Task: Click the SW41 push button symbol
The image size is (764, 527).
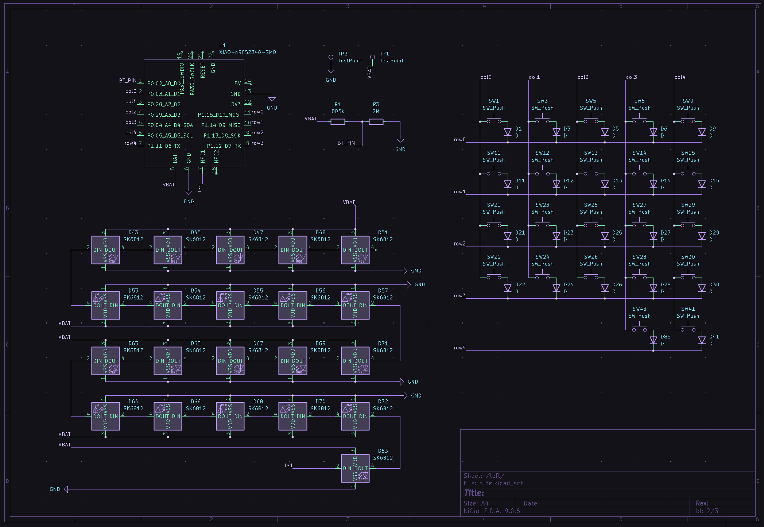Action: click(688, 328)
